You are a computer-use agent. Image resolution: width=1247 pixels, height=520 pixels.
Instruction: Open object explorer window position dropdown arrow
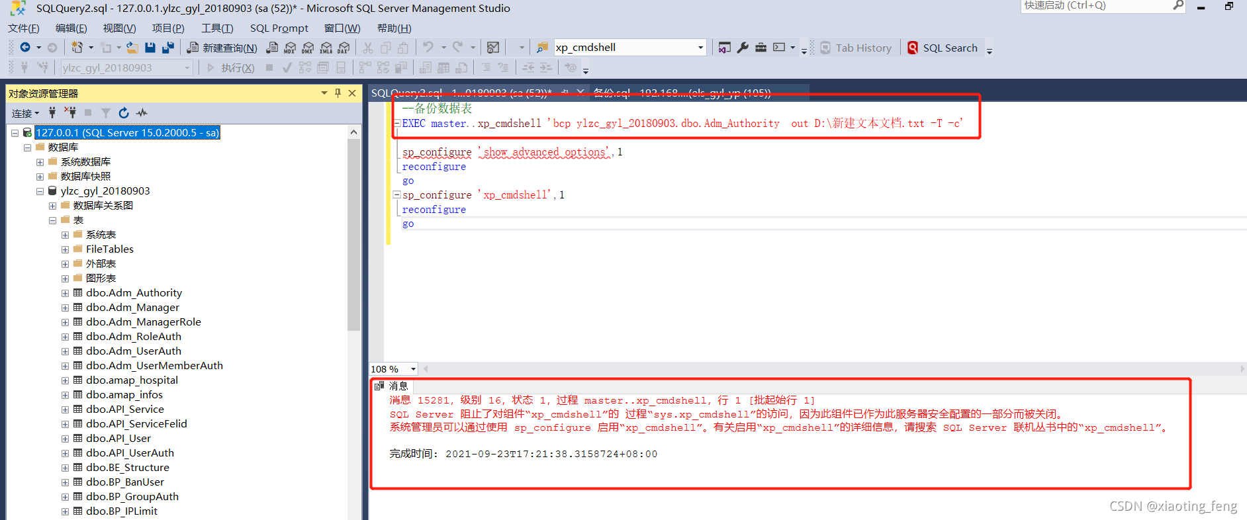tap(324, 93)
